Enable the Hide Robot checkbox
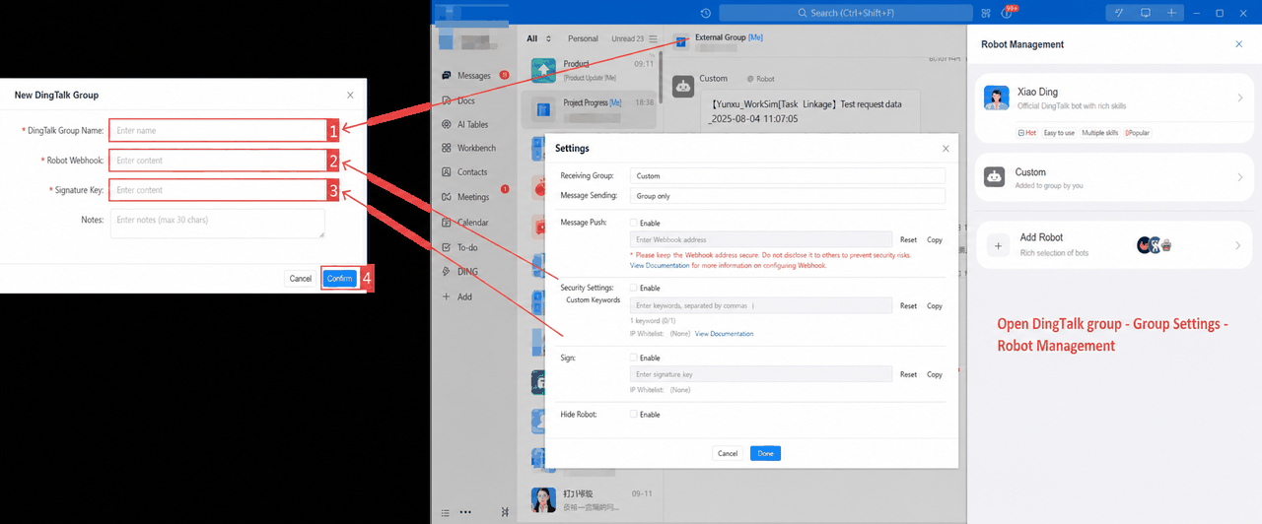1262x524 pixels. click(x=634, y=415)
